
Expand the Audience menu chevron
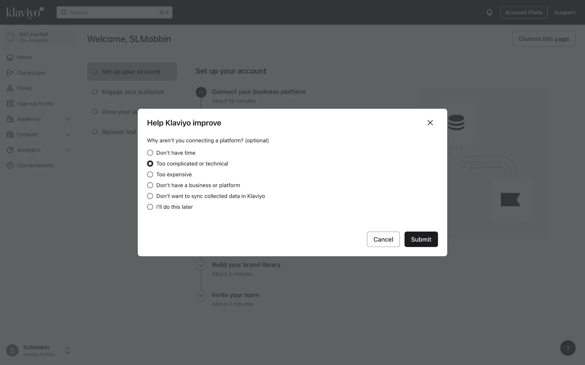pyautogui.click(x=68, y=119)
